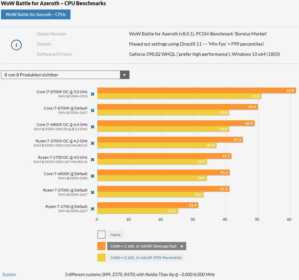Viewport: 299px width, 280px height.
Task: Click 'RAM @ DDR4-3000 (Ring @ 3,6 GHz)' text
Action: 61,129
